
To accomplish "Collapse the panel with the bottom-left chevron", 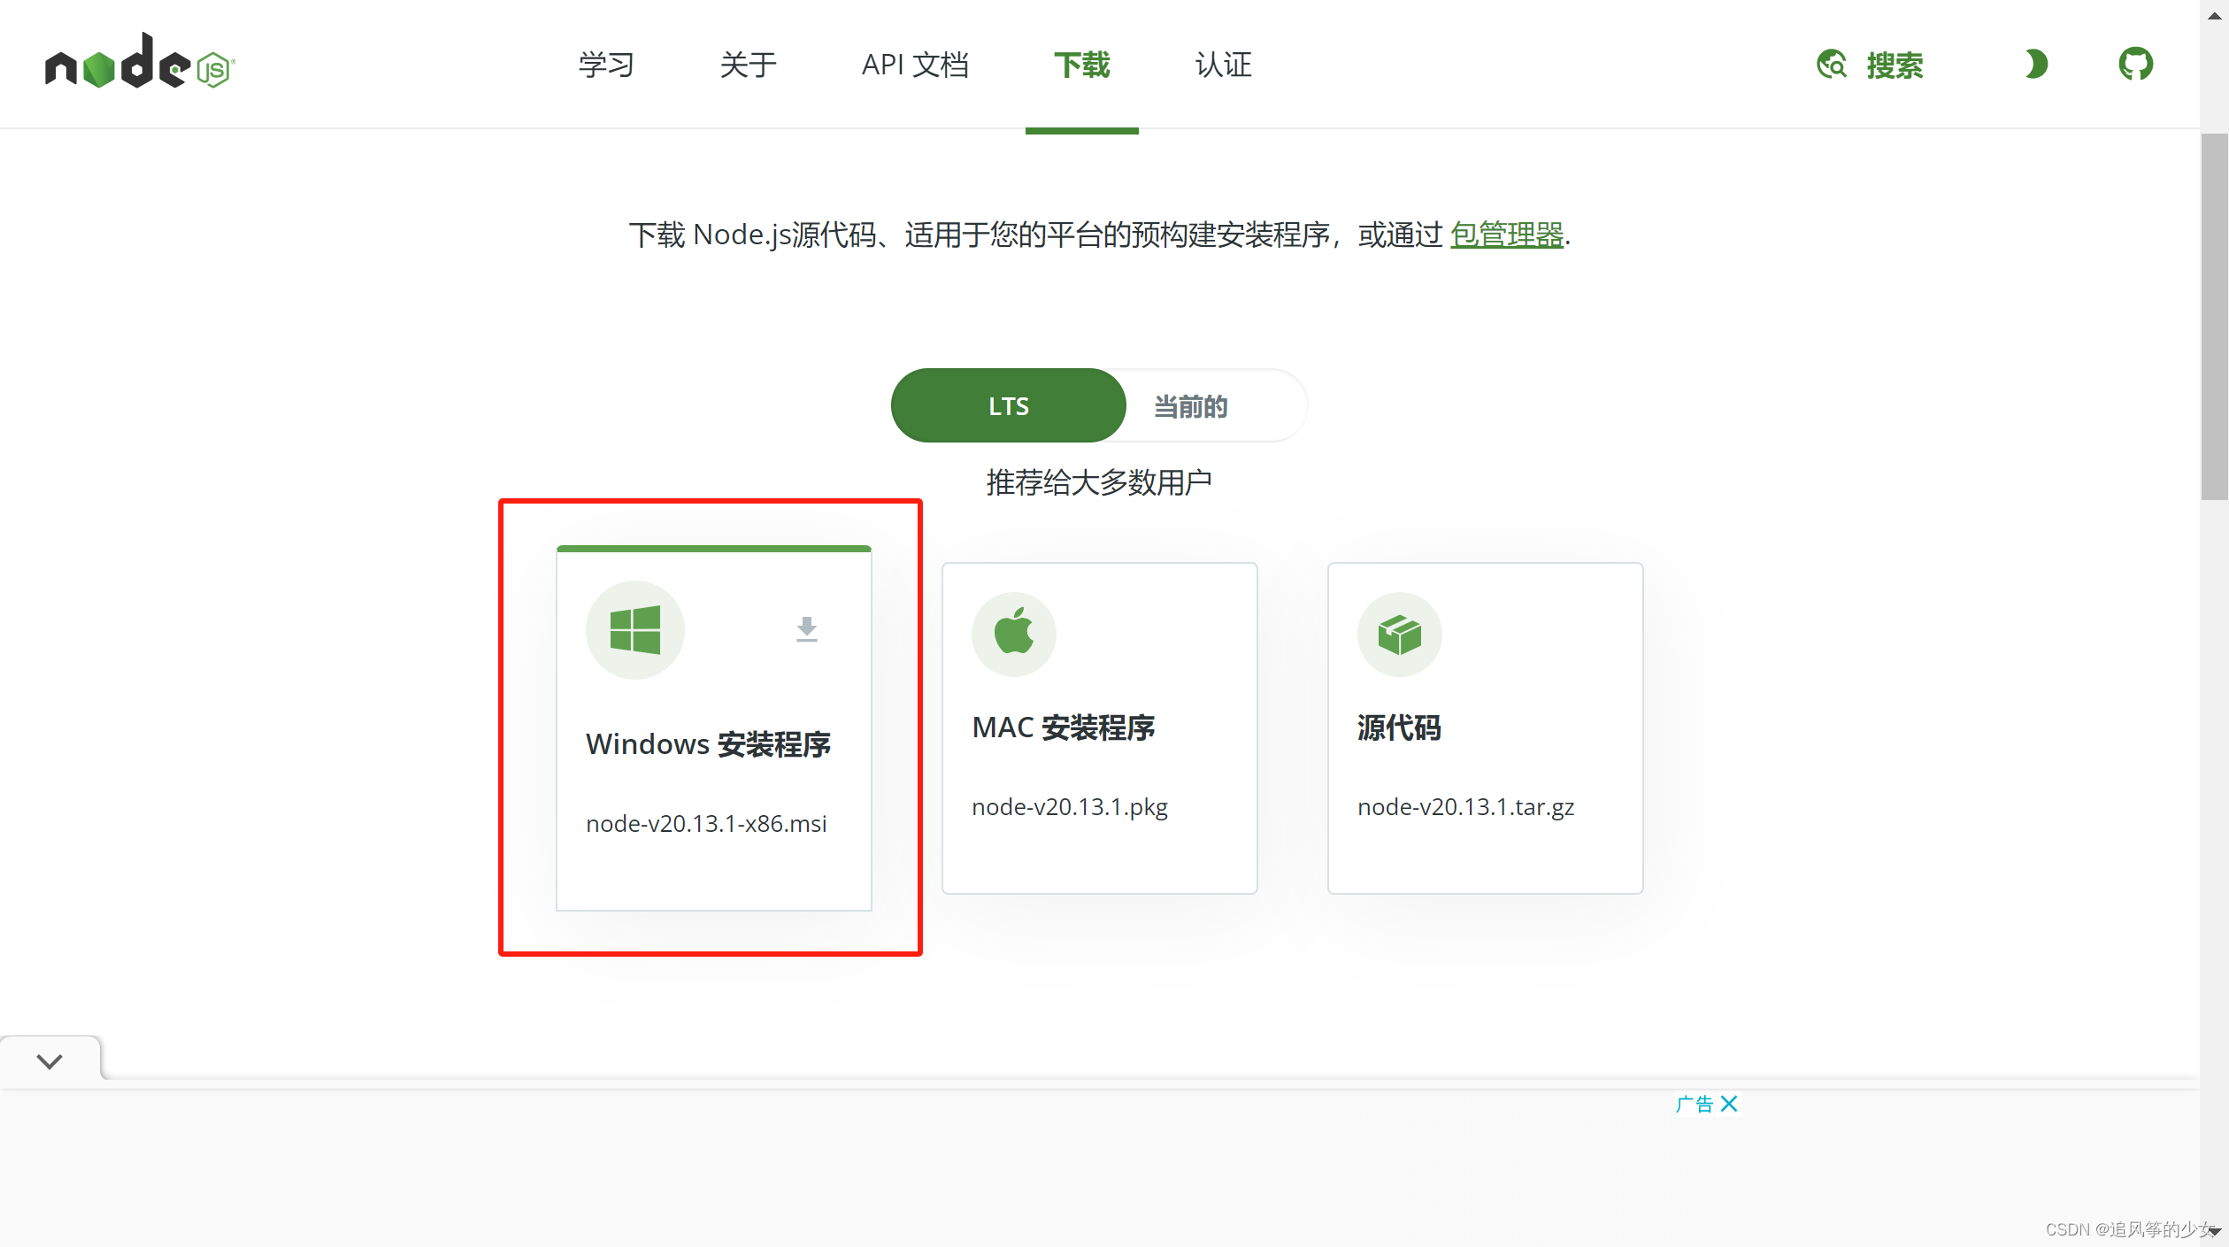I will pyautogui.click(x=50, y=1059).
